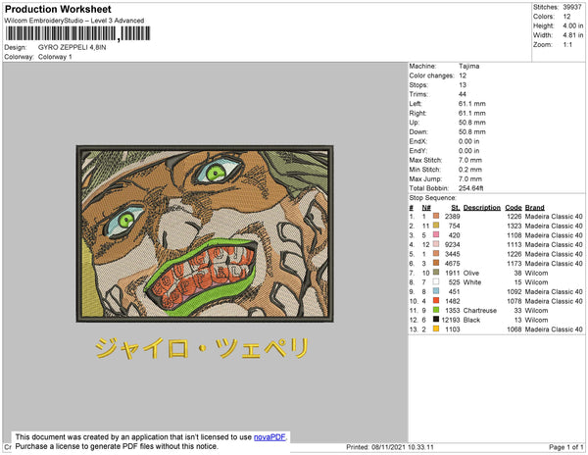Screen dimensions: 588x455
Task: Click the Stitches value 39937
Action: [572, 7]
